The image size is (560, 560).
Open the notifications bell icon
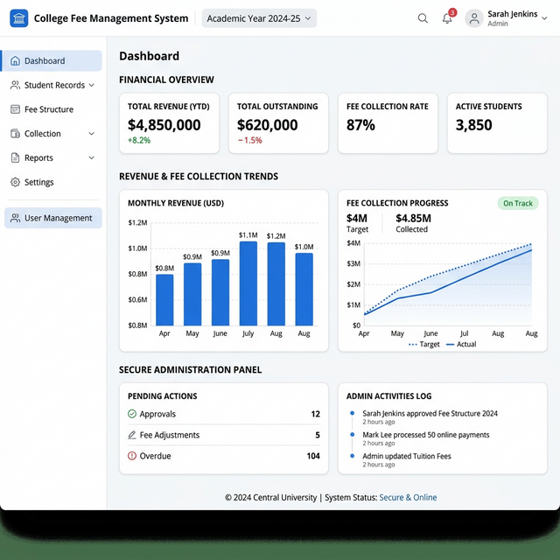click(x=447, y=18)
